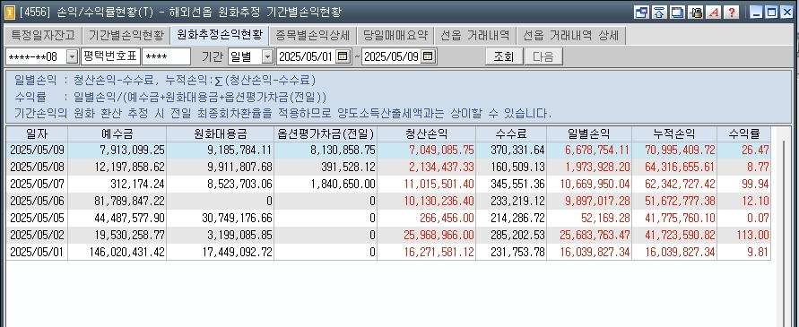Maximize the 4556 window
The height and width of the screenshot is (327, 799).
click(x=771, y=13)
